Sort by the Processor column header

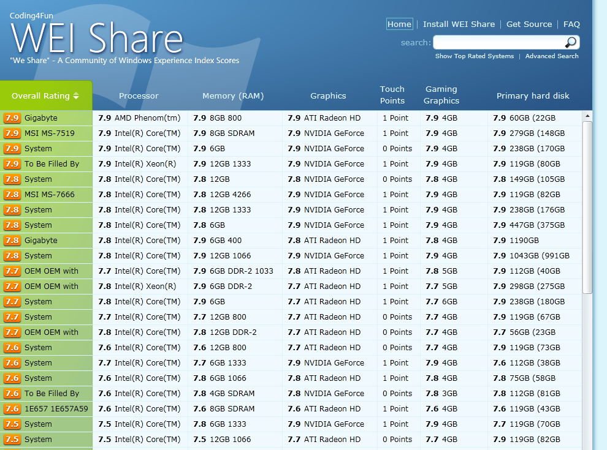pyautogui.click(x=139, y=96)
